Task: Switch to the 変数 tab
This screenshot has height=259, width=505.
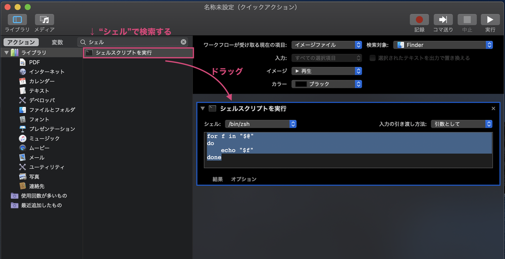Action: 57,42
